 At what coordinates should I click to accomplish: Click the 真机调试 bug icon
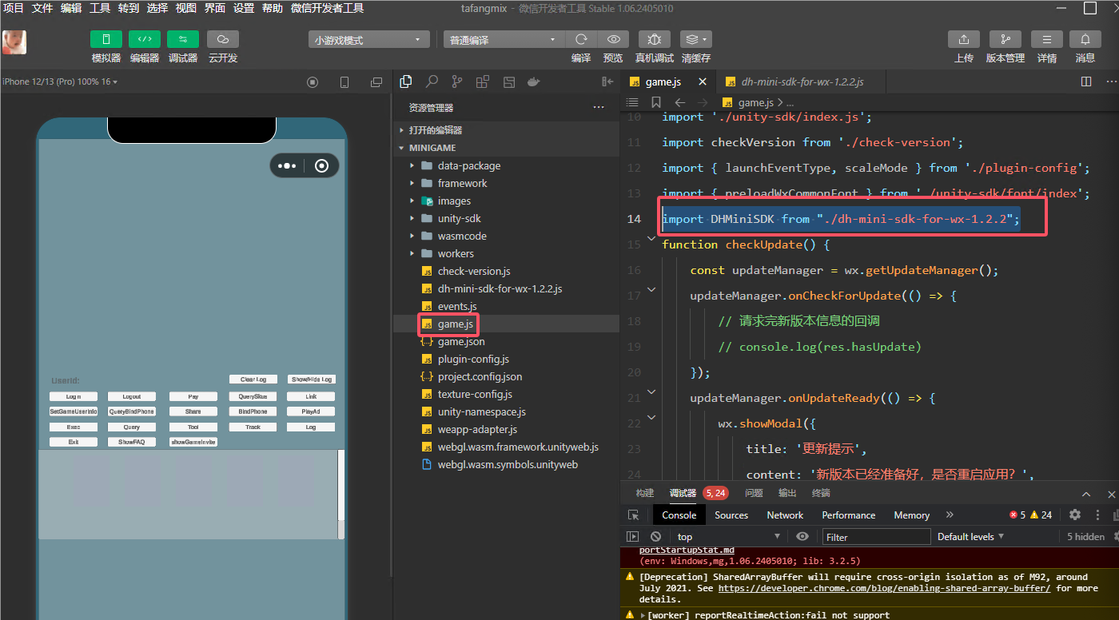tap(654, 39)
